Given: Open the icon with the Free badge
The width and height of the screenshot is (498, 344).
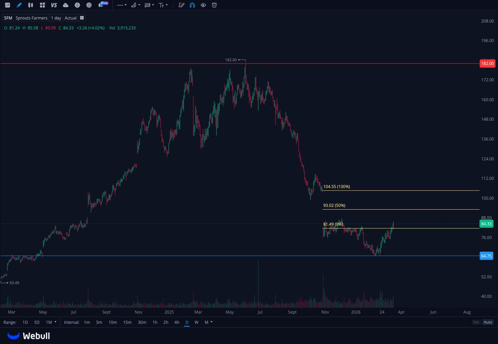Looking at the screenshot, I should (x=103, y=5).
